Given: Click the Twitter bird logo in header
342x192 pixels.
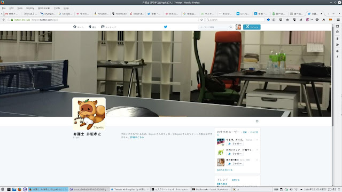Looking at the screenshot, I should [x=165, y=27].
